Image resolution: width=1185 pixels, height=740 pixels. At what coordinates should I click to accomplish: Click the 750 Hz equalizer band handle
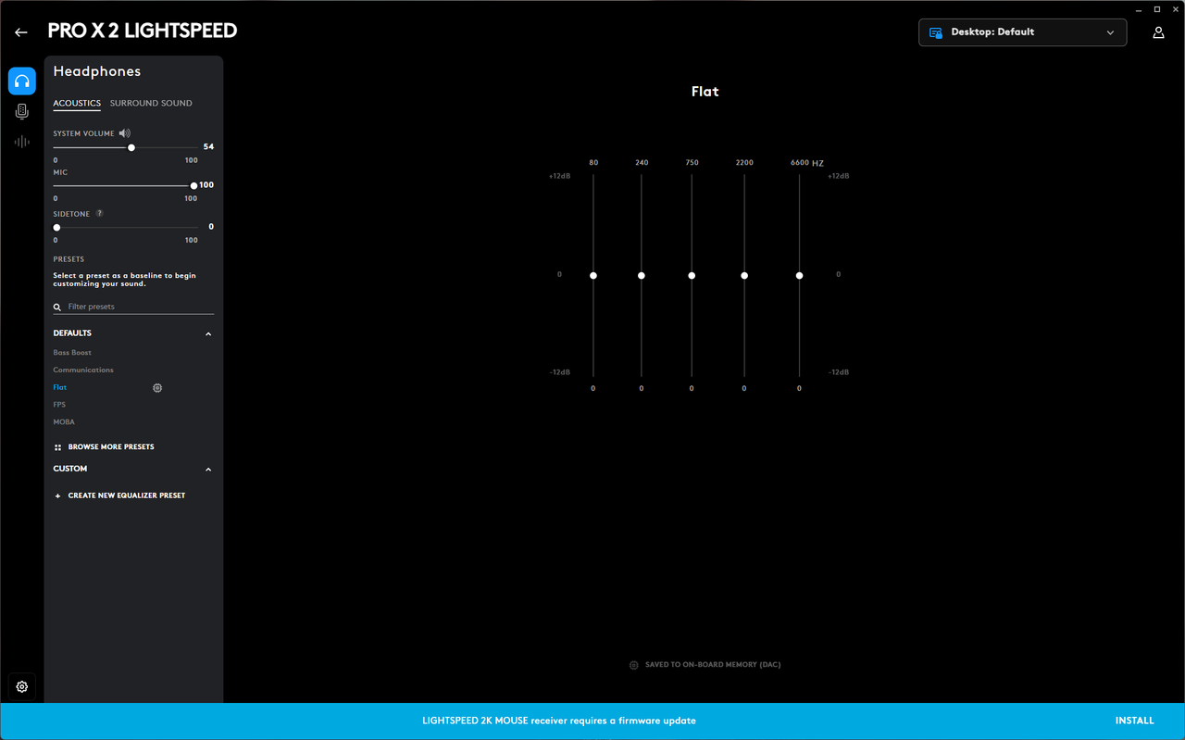(692, 276)
